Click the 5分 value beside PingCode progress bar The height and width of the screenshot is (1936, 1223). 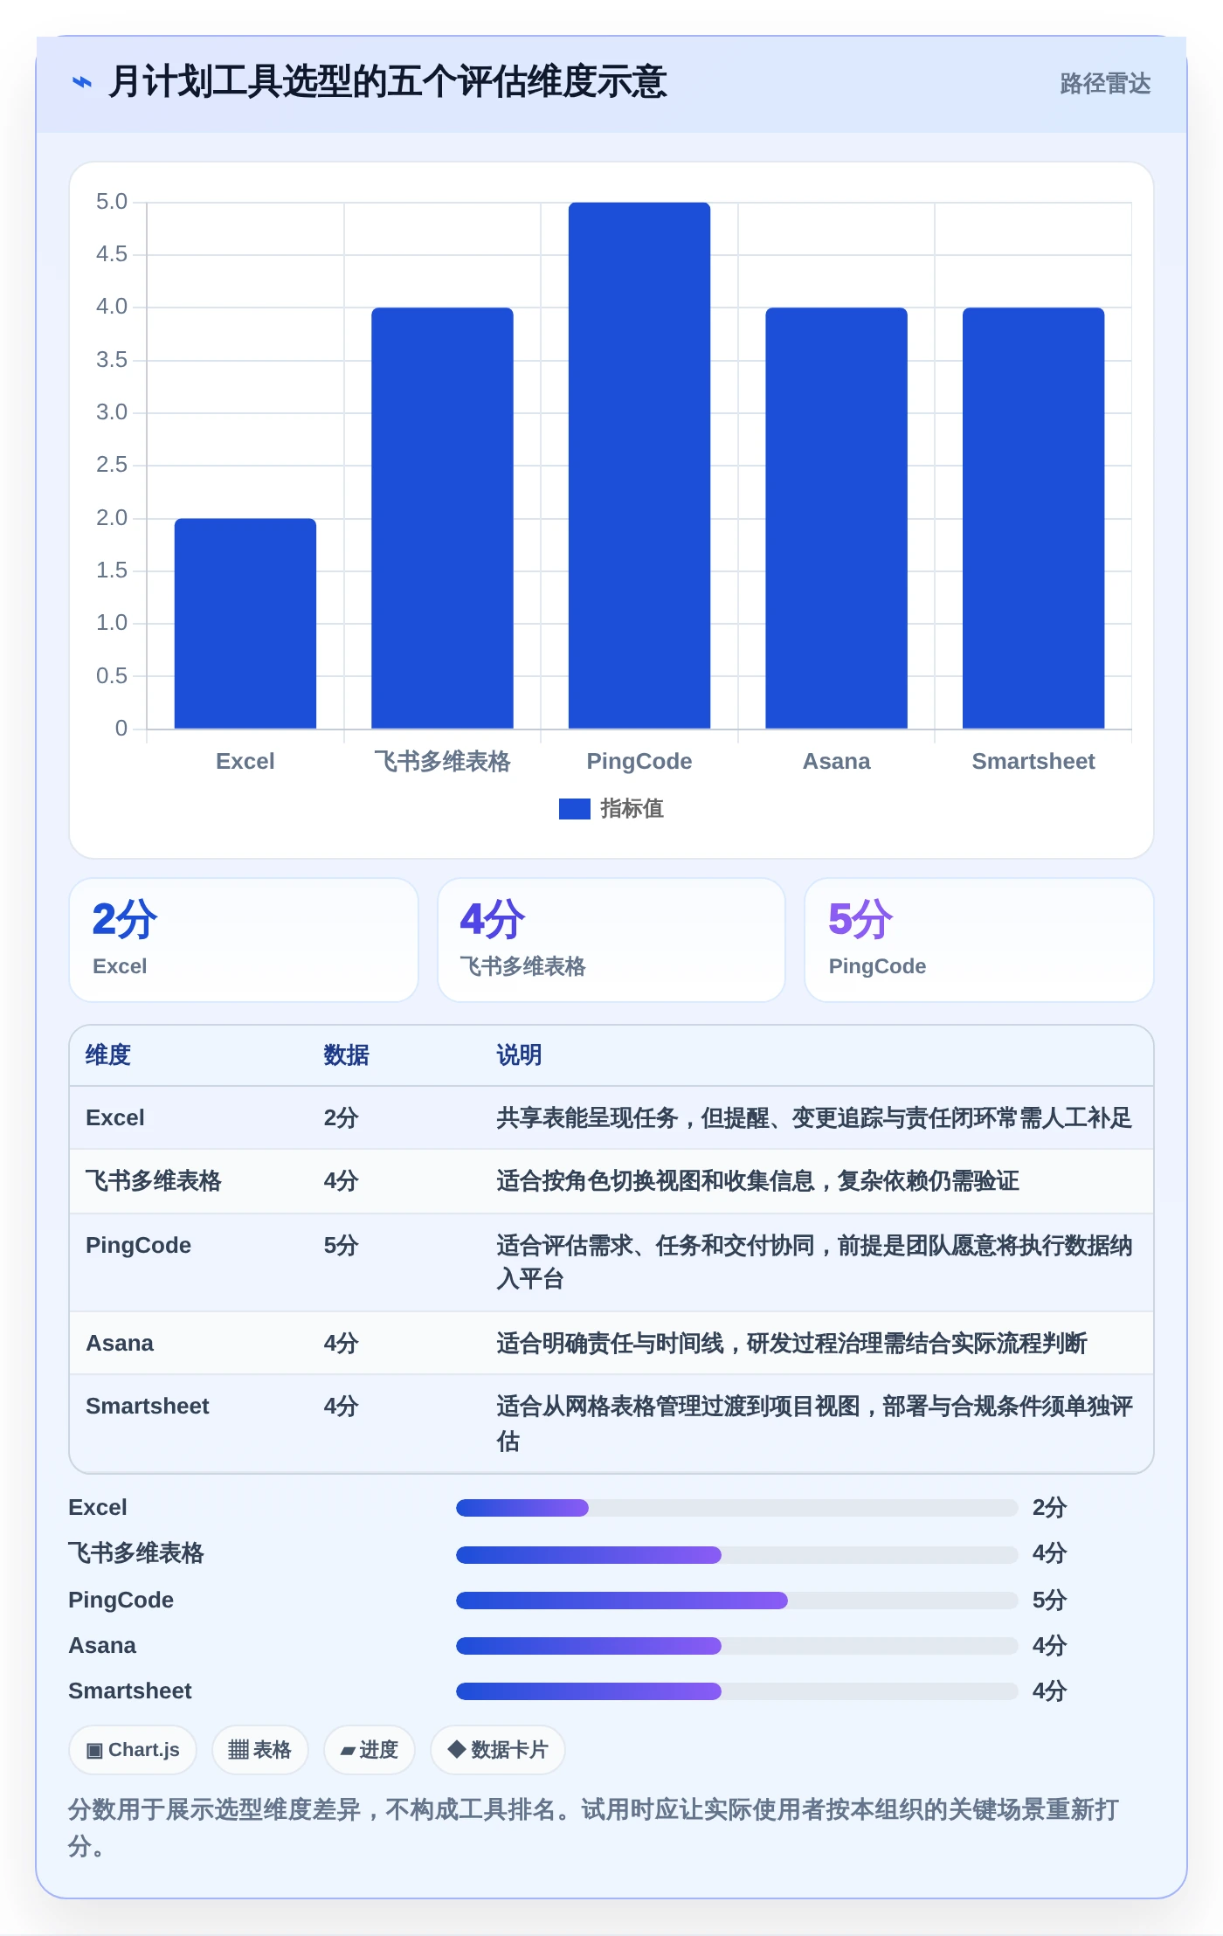tap(1050, 1601)
